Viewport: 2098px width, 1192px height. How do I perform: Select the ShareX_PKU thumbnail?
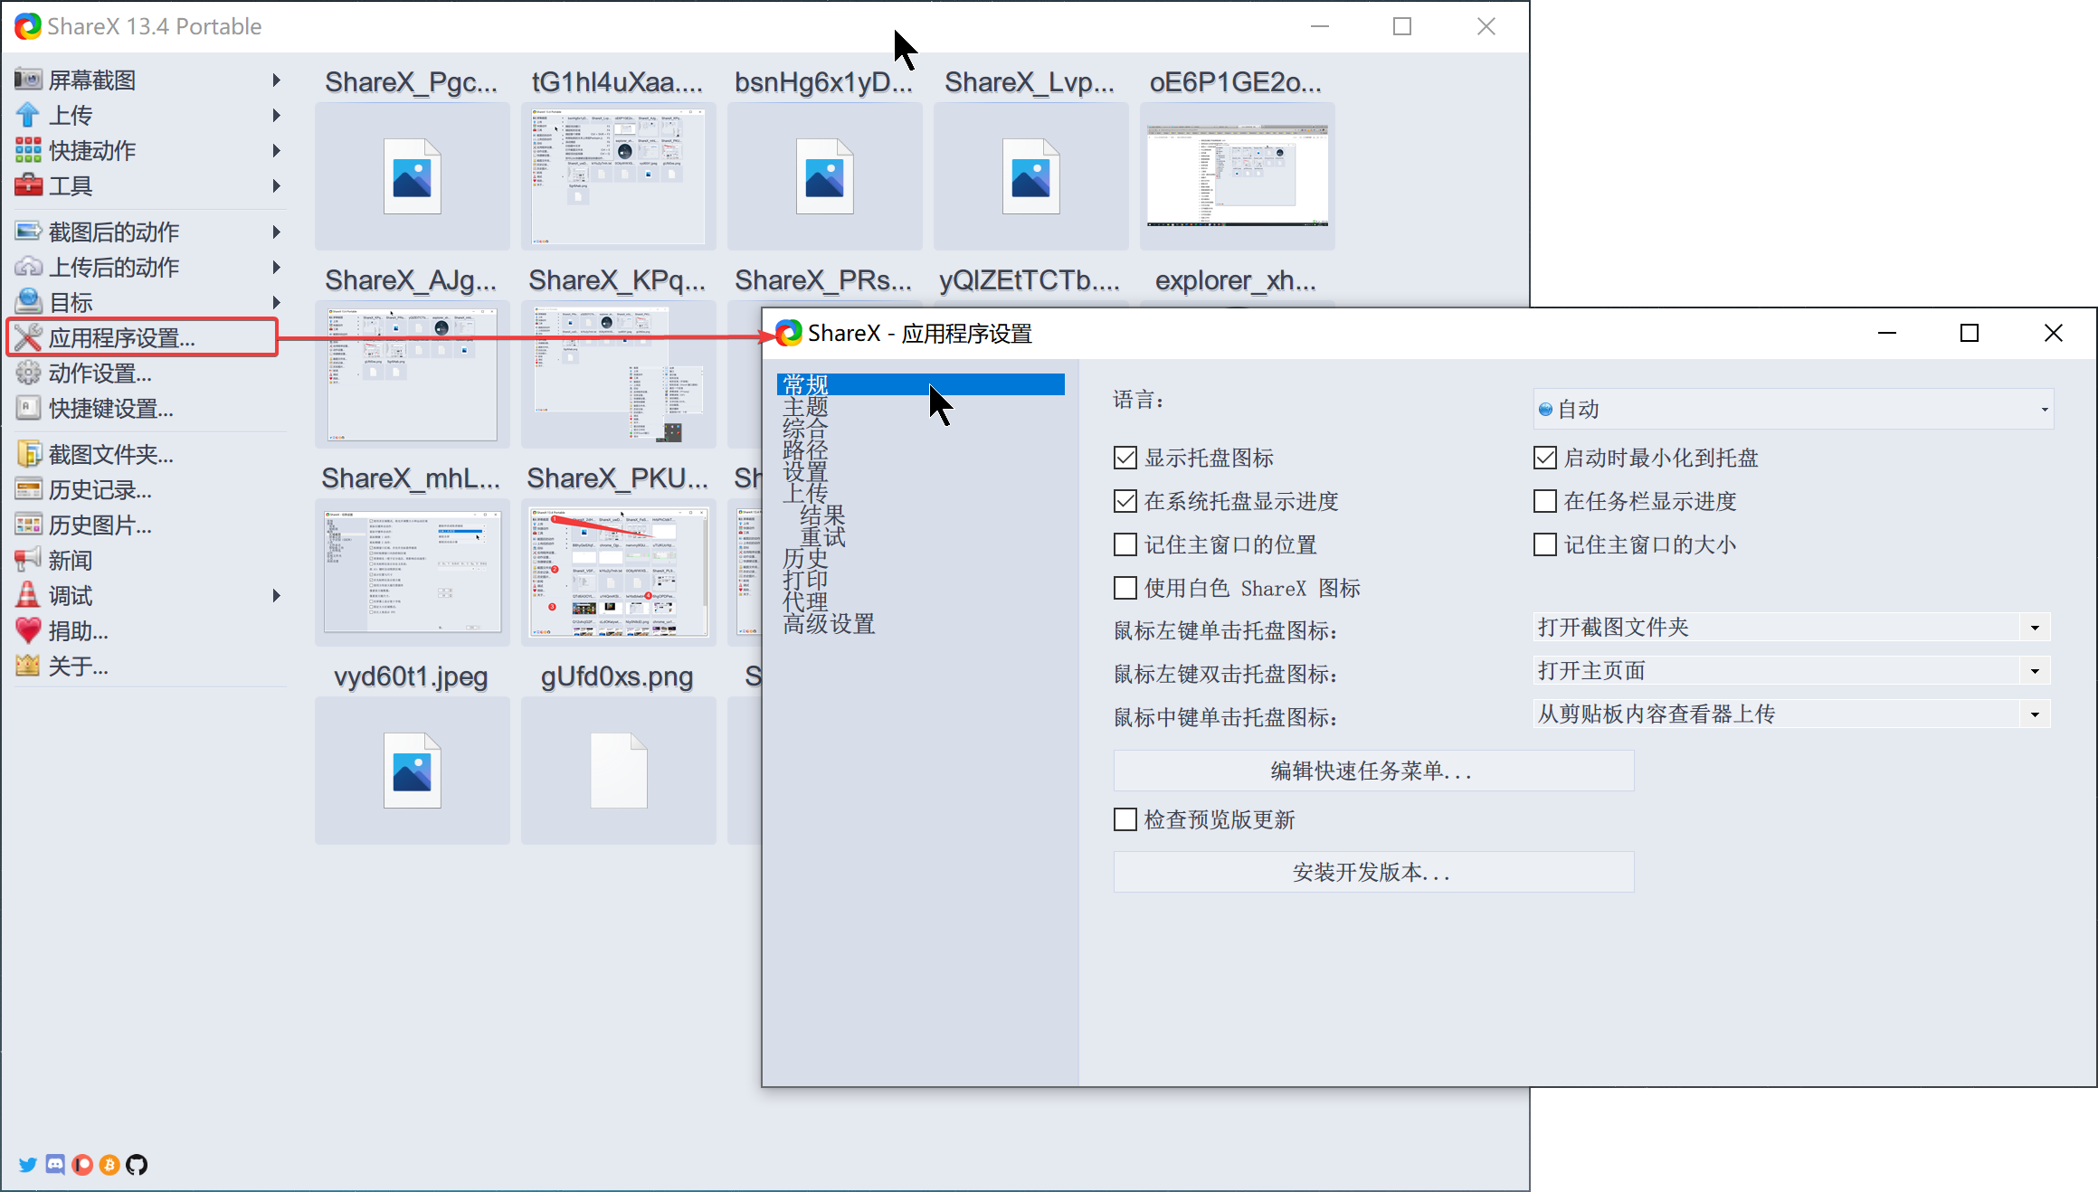pos(618,572)
